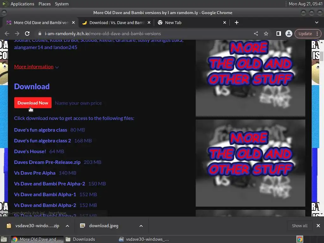This screenshot has height=243, width=324.
Task: View site security lock info
Action: [40, 34]
